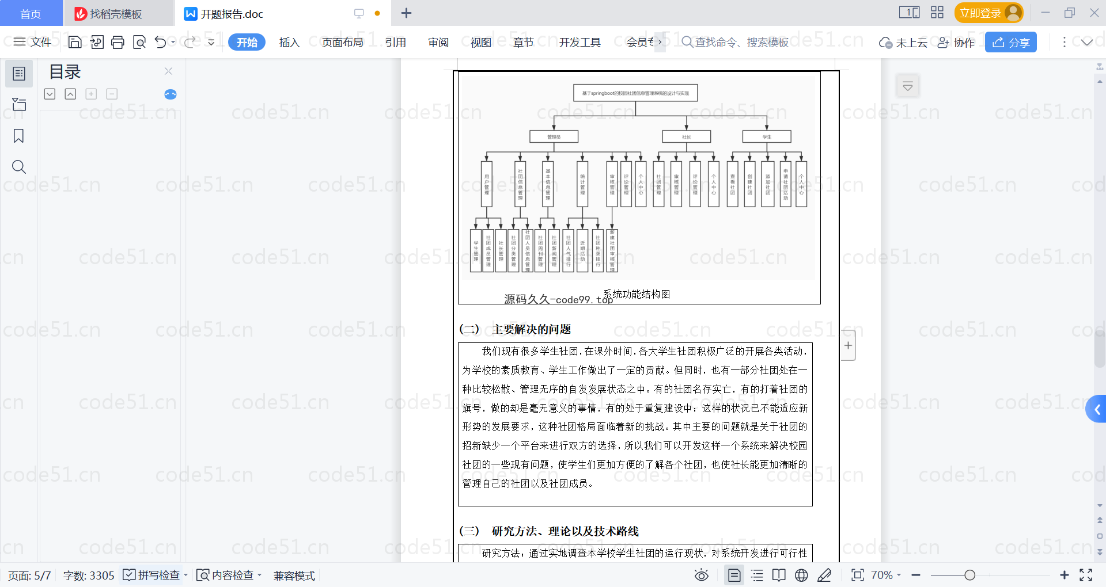Open the 内容检查 dropdown arrow
1106x587 pixels.
tap(260, 575)
